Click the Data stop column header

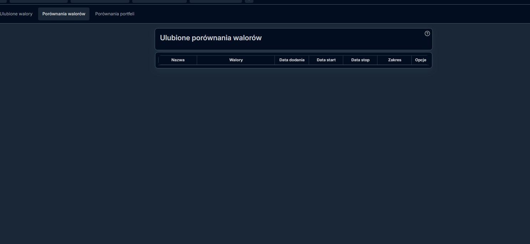tap(360, 60)
